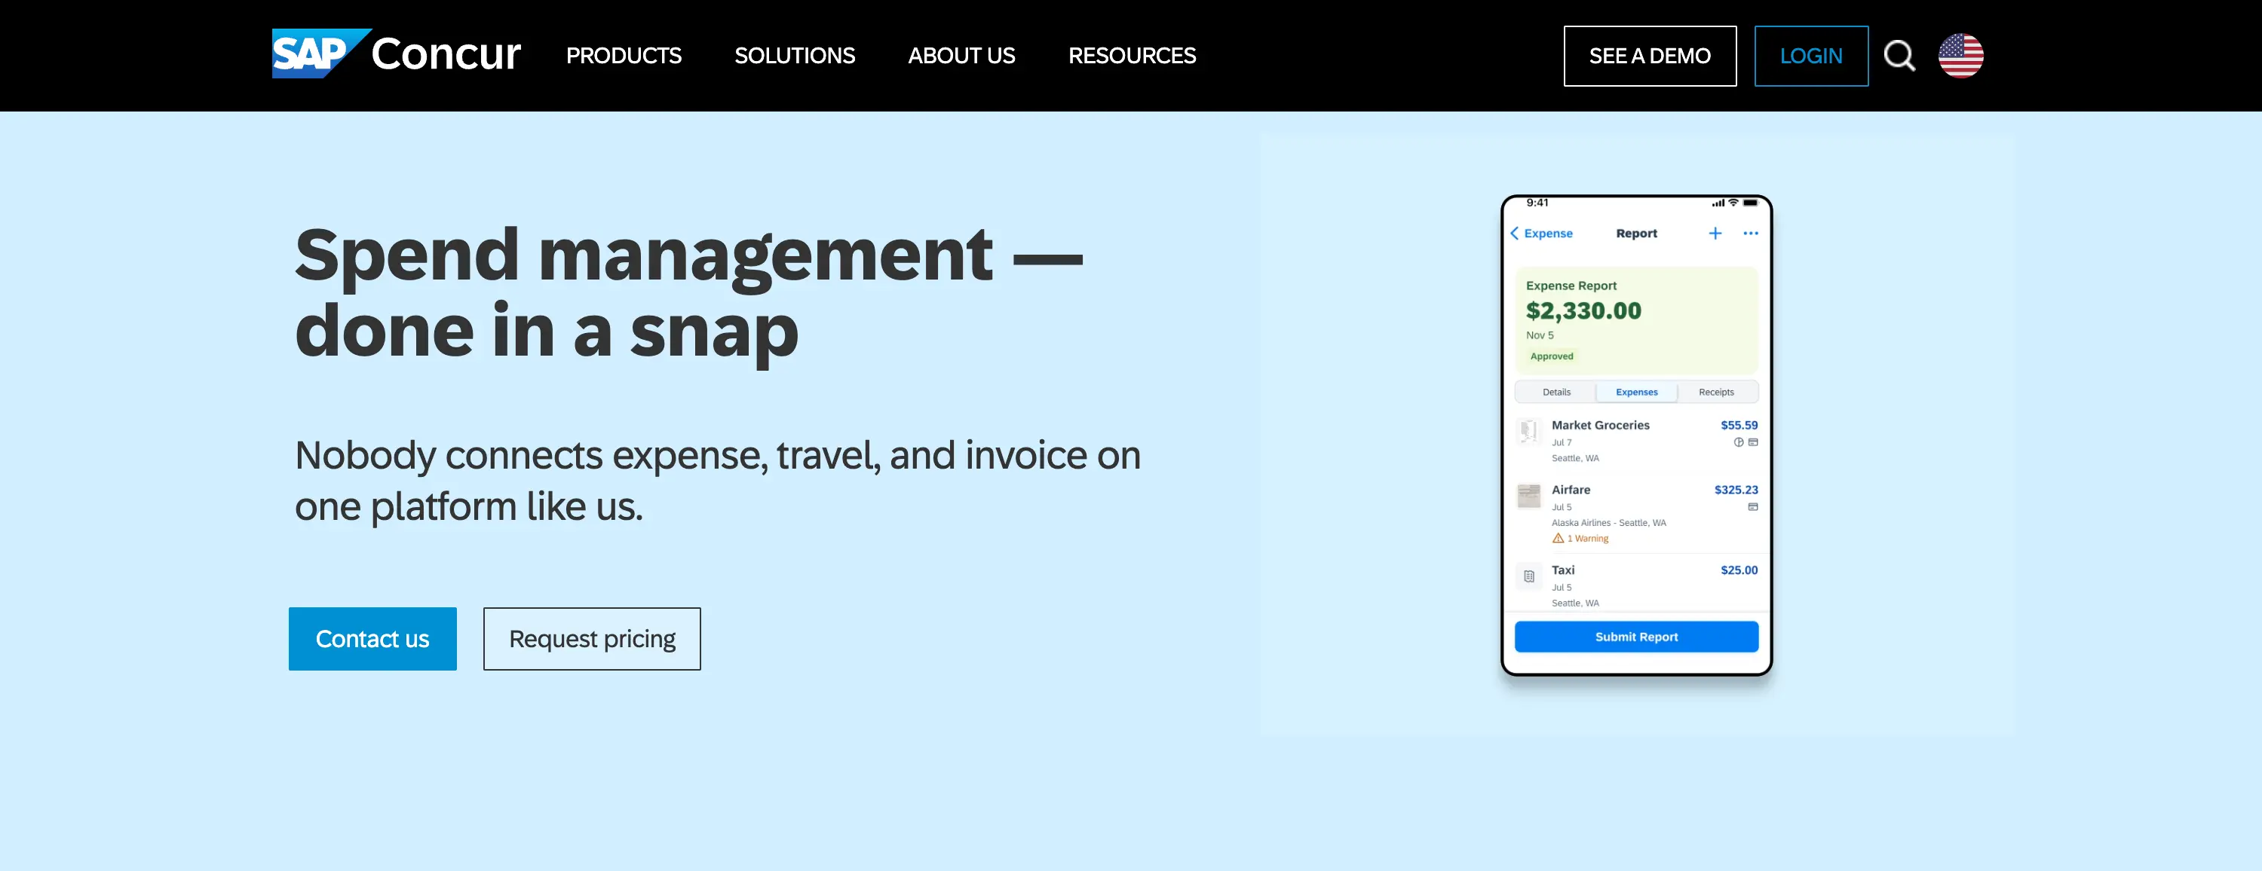Image resolution: width=2262 pixels, height=871 pixels.
Task: Switch to the Receipts tab in mockup
Action: (1716, 392)
